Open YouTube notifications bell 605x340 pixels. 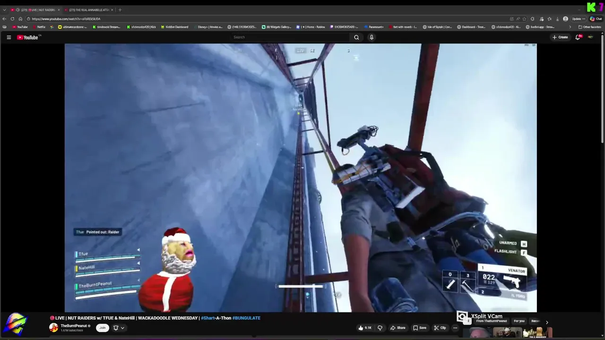[x=578, y=37]
